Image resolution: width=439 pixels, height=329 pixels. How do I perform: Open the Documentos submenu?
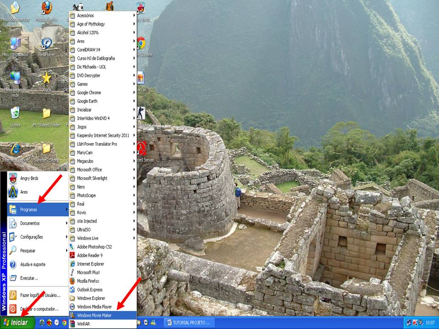click(38, 223)
